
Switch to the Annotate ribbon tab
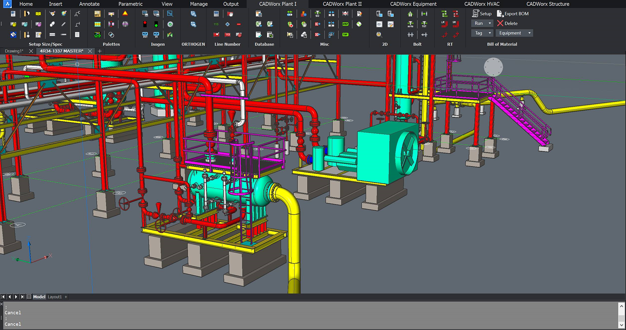click(89, 4)
